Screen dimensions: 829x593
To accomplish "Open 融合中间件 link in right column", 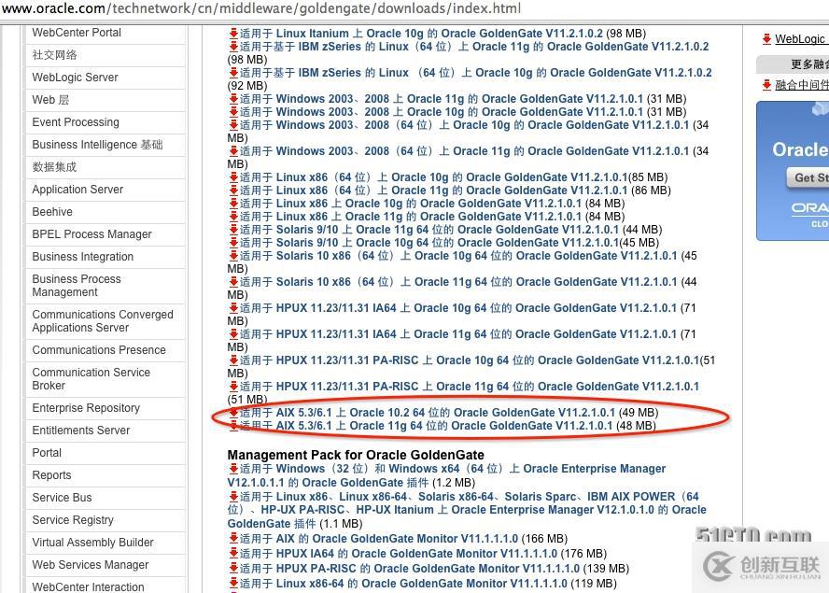I will pyautogui.click(x=802, y=85).
